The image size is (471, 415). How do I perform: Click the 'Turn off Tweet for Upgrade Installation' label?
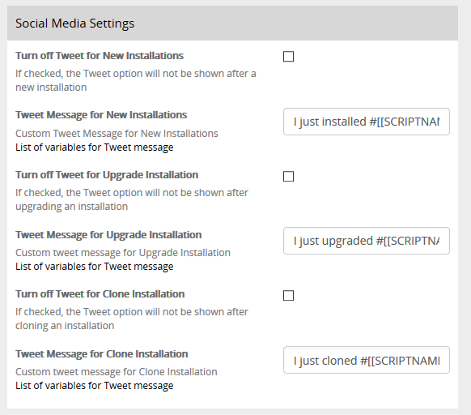107,175
